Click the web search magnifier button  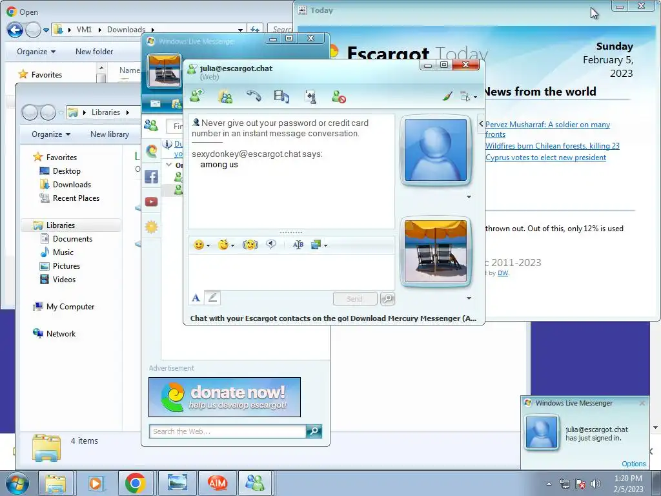(x=314, y=431)
